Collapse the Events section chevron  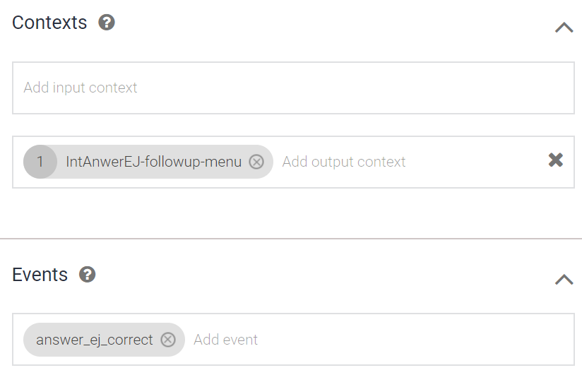click(x=564, y=280)
